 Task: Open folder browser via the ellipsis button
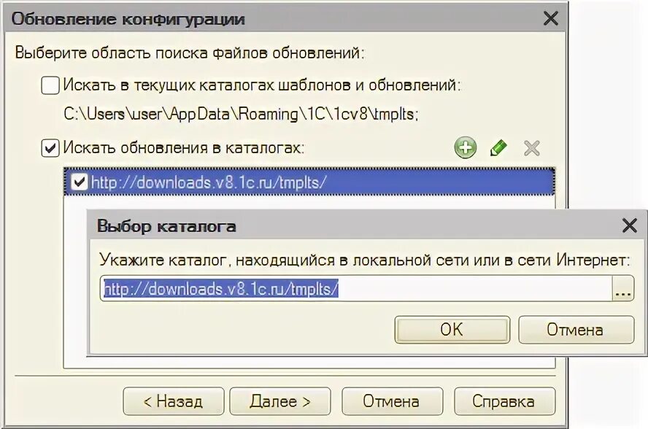(x=622, y=288)
